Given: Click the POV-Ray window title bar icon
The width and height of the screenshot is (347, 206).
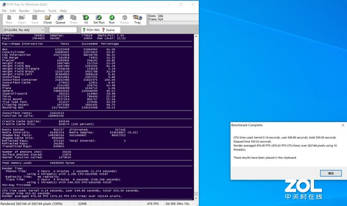Looking at the screenshot, I should pos(4,4).
